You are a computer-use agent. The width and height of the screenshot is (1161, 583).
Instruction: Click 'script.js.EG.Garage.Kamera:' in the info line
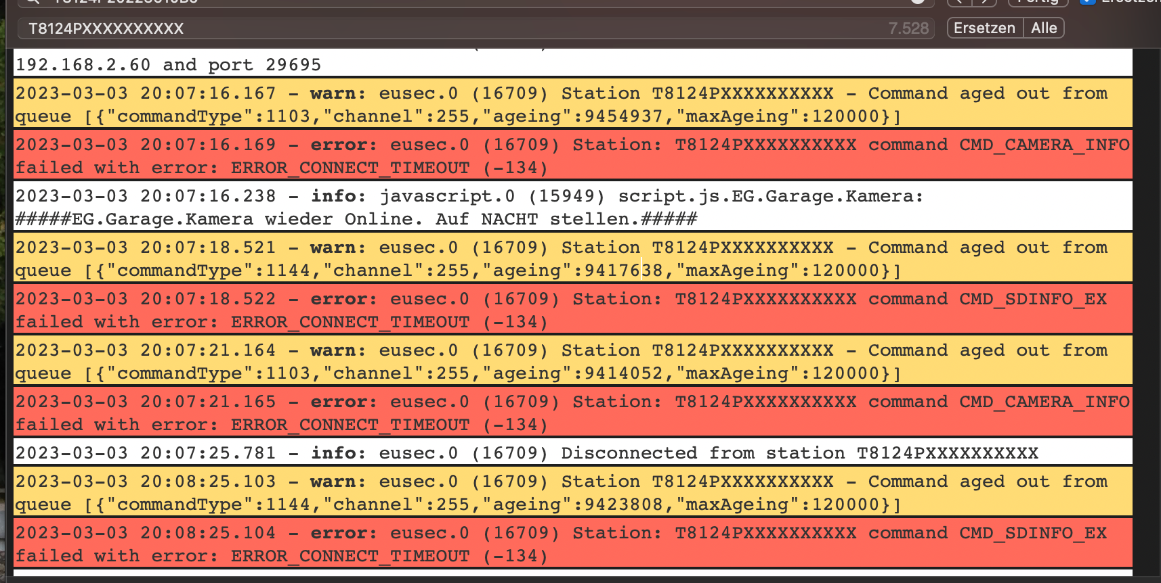771,196
